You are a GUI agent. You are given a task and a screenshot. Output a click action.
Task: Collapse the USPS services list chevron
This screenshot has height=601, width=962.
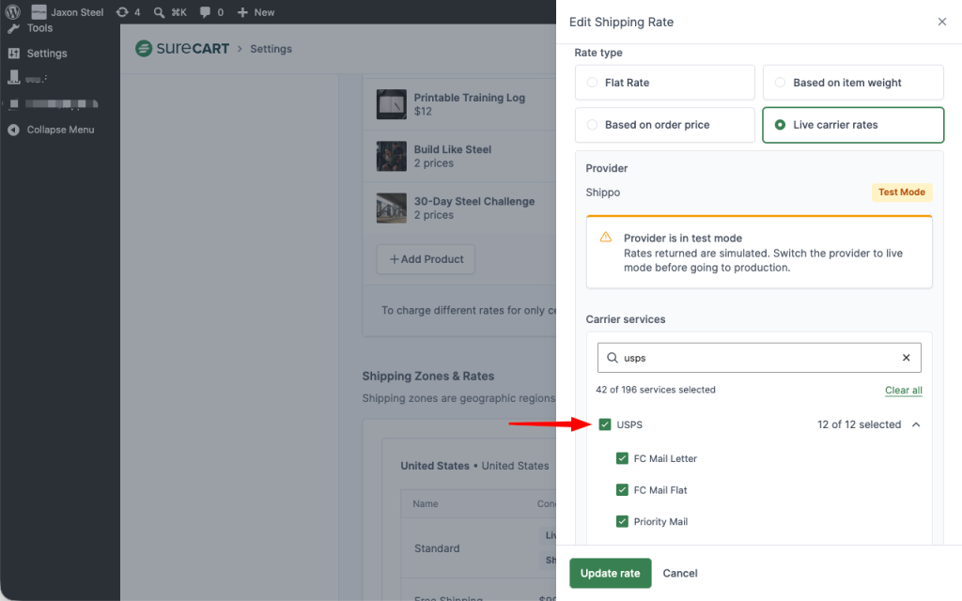[915, 424]
